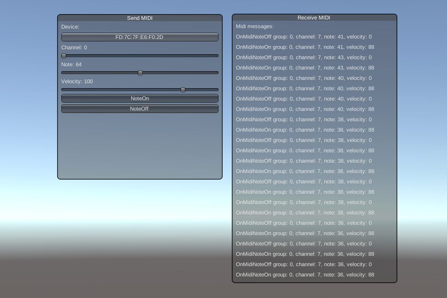Click the Note: 64 label
This screenshot has height=298, width=447.
click(71, 64)
